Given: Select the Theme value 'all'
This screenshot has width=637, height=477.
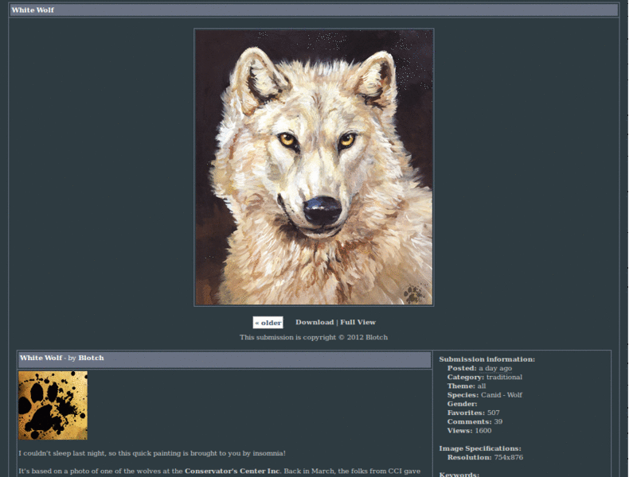Looking at the screenshot, I should pos(482,386).
